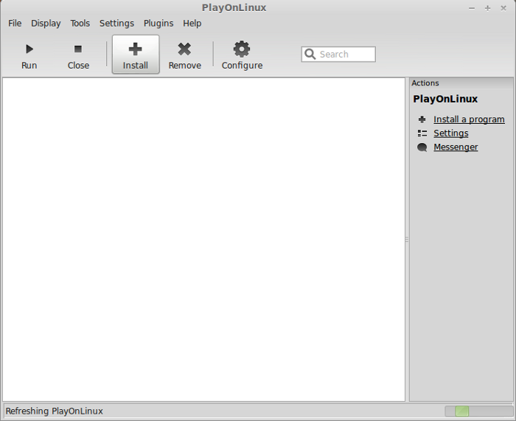
Task: Click the magnifier icon in the search box
Action: point(310,54)
